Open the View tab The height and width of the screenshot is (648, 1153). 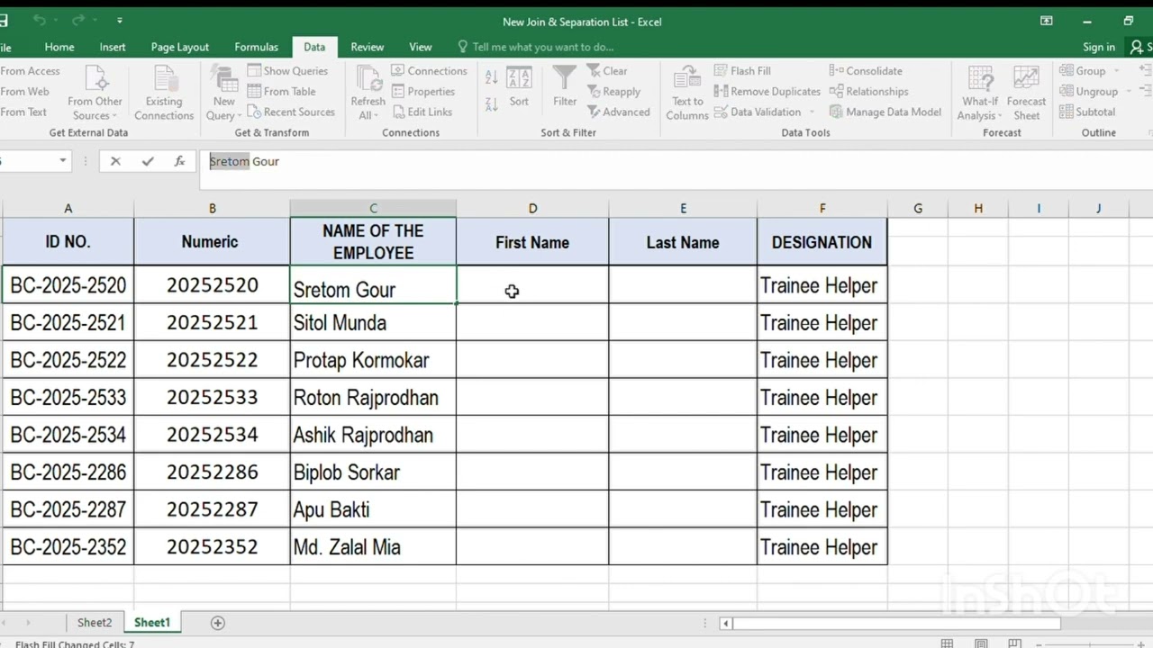pyautogui.click(x=421, y=47)
